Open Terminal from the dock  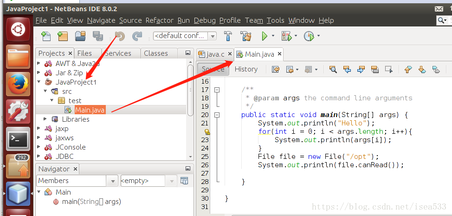pyautogui.click(x=18, y=139)
